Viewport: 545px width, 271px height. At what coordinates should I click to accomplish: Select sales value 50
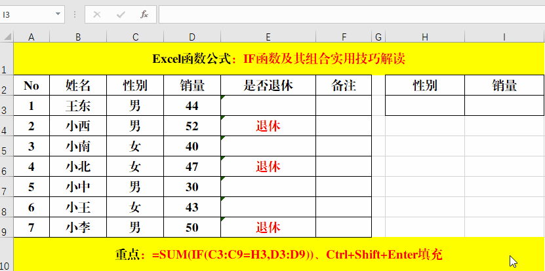[x=192, y=227]
